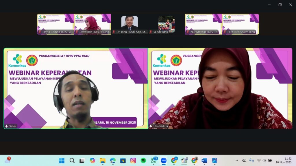Click the pin icon beside Safri- name
Screen dimensions: 296x166
click(6, 126)
